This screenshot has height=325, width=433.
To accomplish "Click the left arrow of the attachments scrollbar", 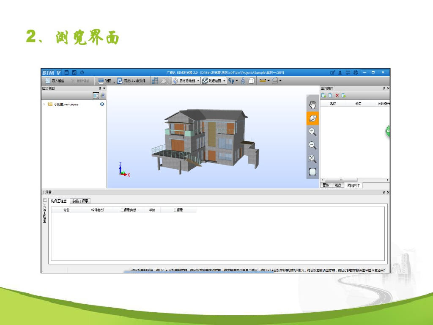I will (322, 180).
